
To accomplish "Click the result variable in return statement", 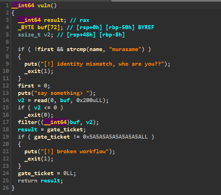I will click(50, 180).
